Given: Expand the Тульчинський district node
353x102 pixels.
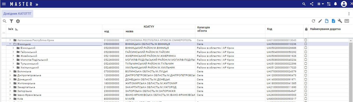Looking at the screenshot, I should (13, 64).
